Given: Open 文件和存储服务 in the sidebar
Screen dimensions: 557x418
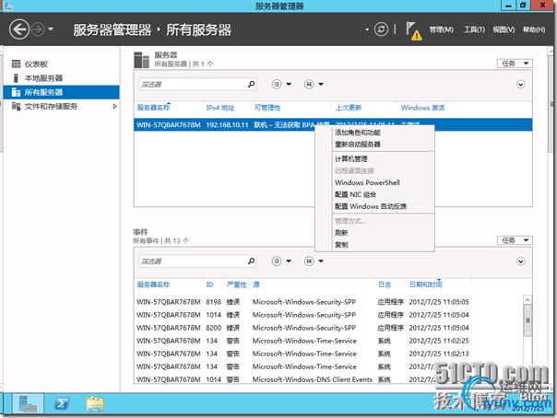Looking at the screenshot, I should 51,107.
